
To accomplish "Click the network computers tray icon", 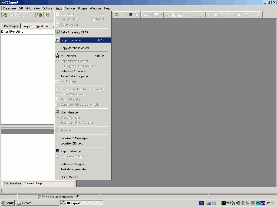I will coord(238,203).
